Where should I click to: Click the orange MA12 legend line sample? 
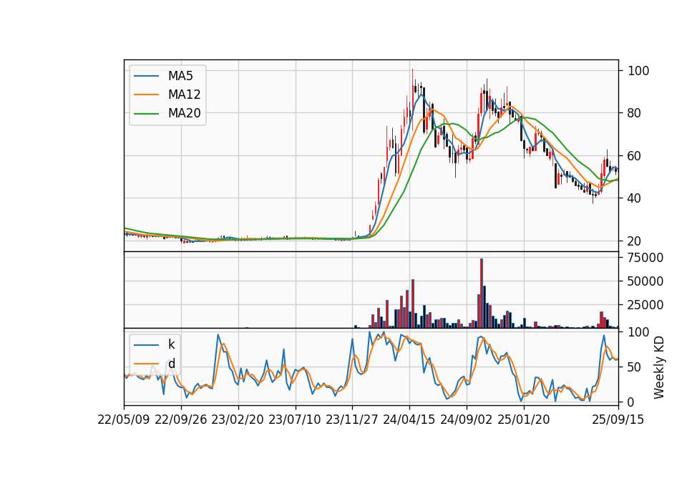point(146,95)
